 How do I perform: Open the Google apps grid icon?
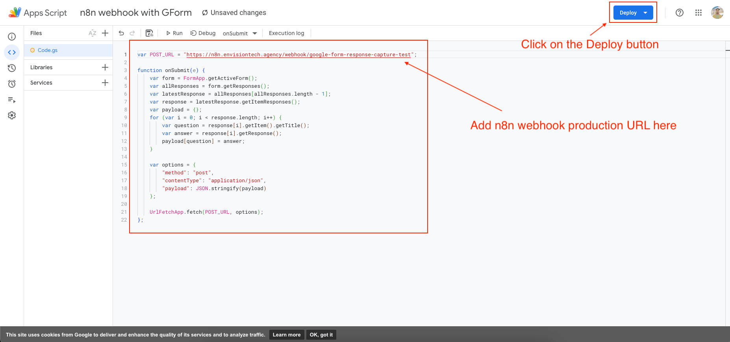[699, 13]
